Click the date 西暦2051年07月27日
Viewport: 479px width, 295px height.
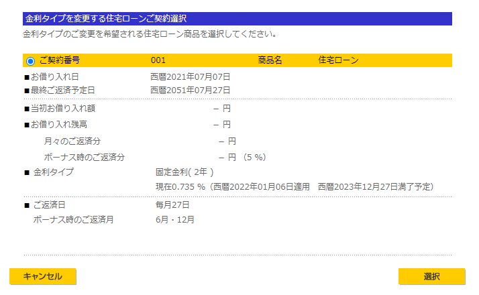pos(191,90)
